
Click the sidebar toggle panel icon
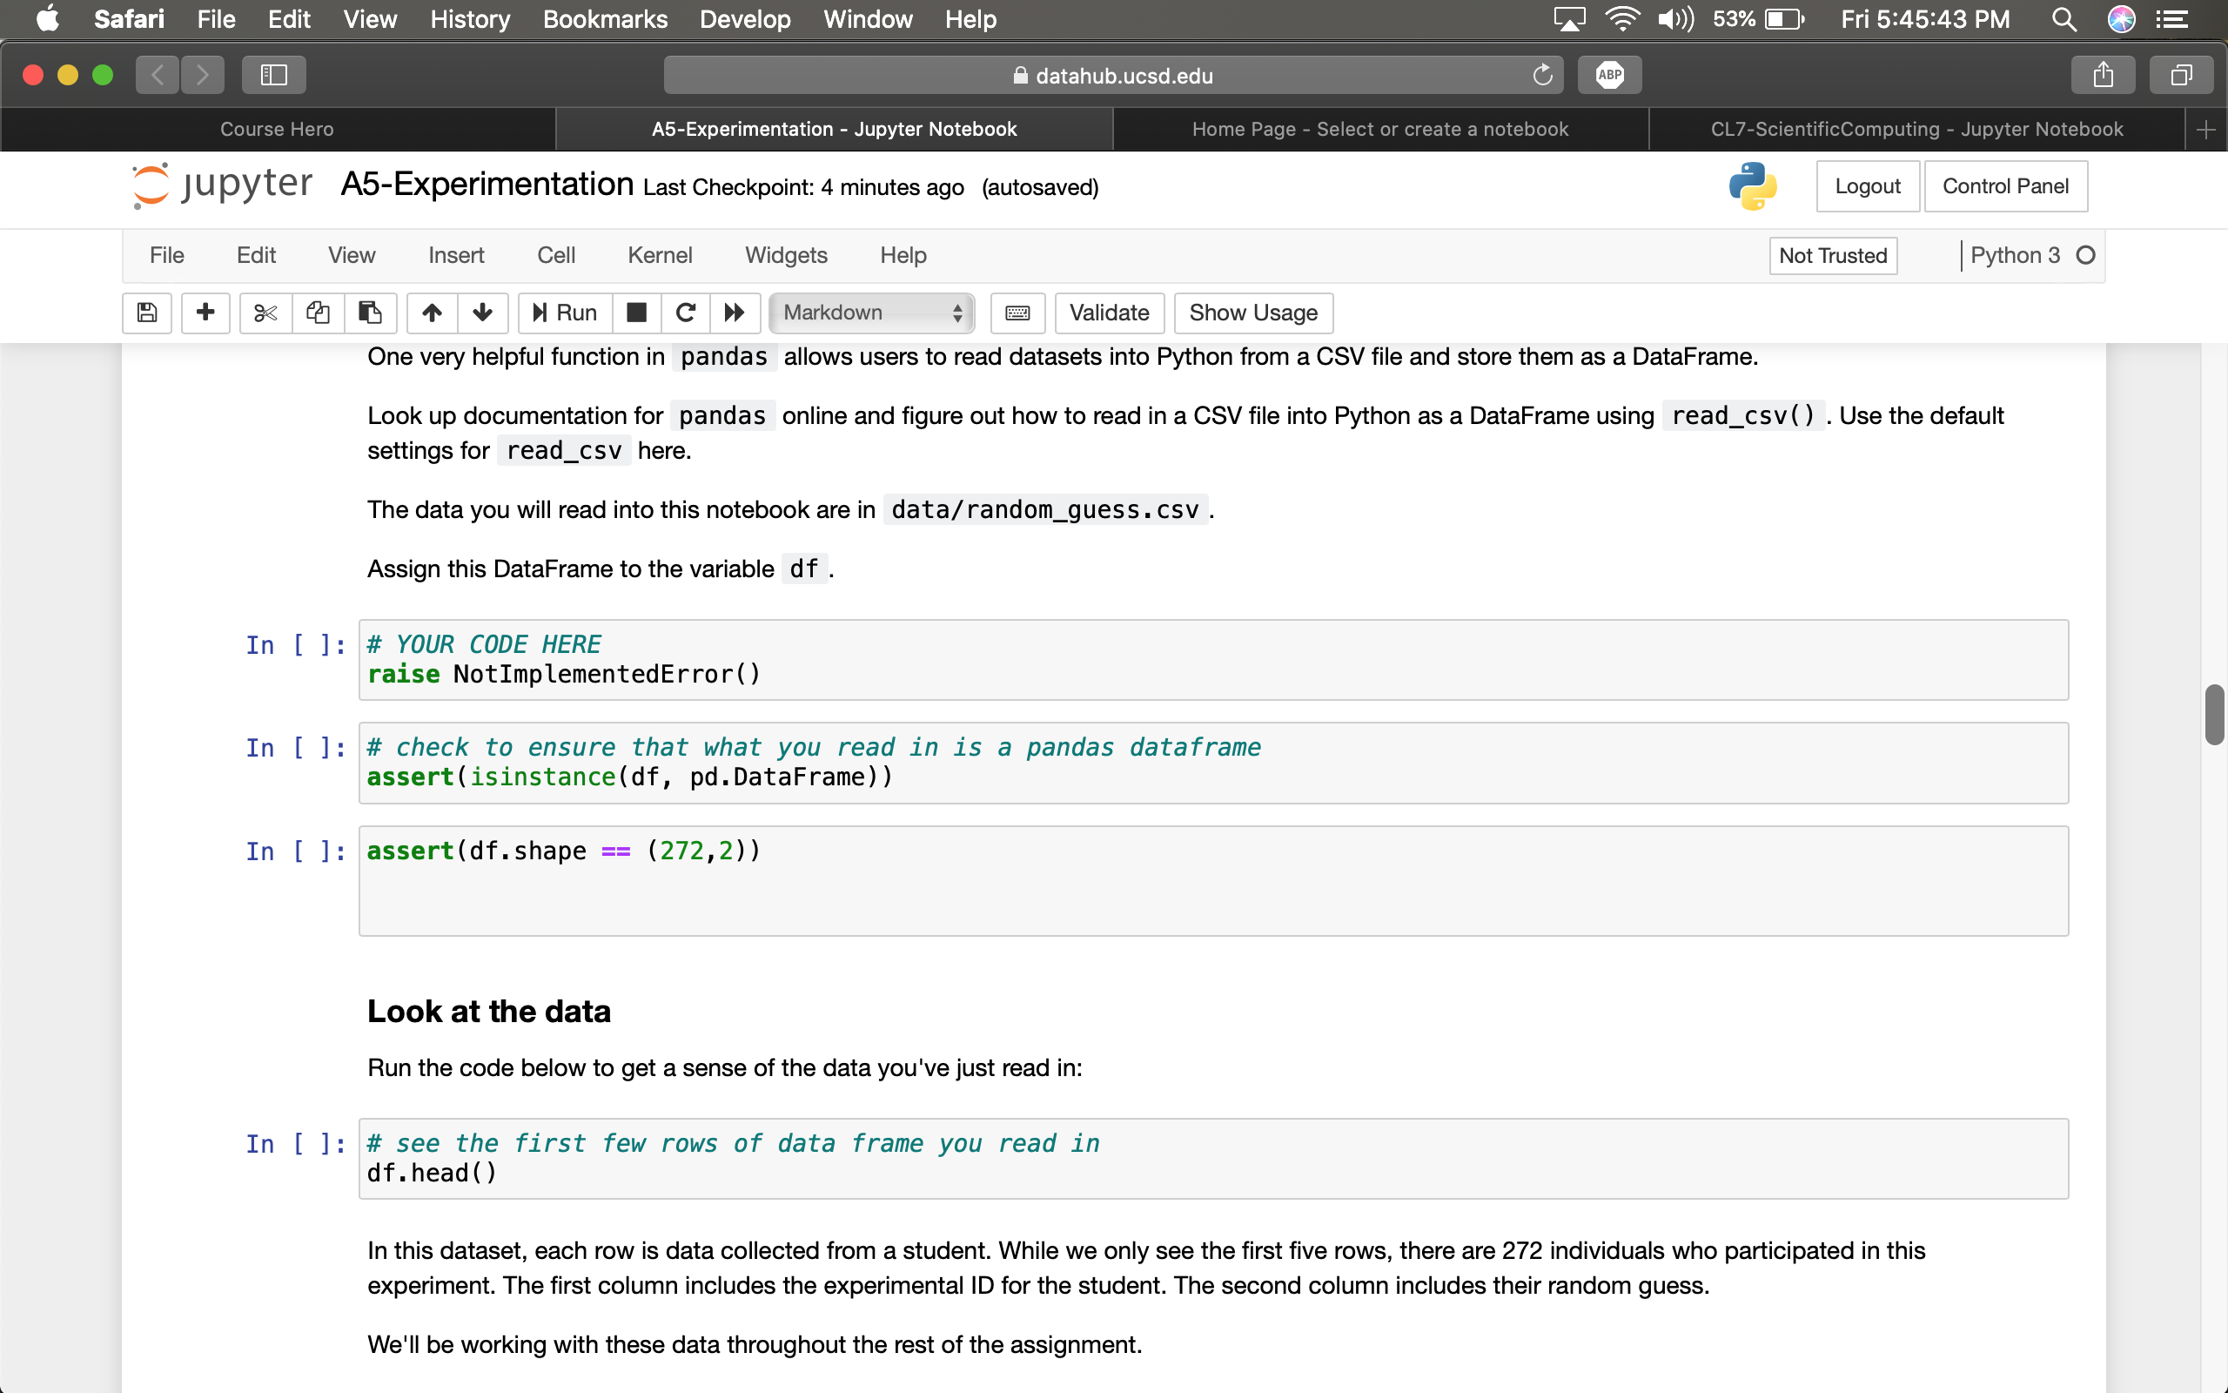tap(274, 74)
